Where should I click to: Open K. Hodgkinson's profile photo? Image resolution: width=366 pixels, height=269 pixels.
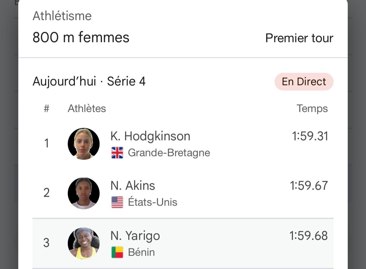(84, 144)
